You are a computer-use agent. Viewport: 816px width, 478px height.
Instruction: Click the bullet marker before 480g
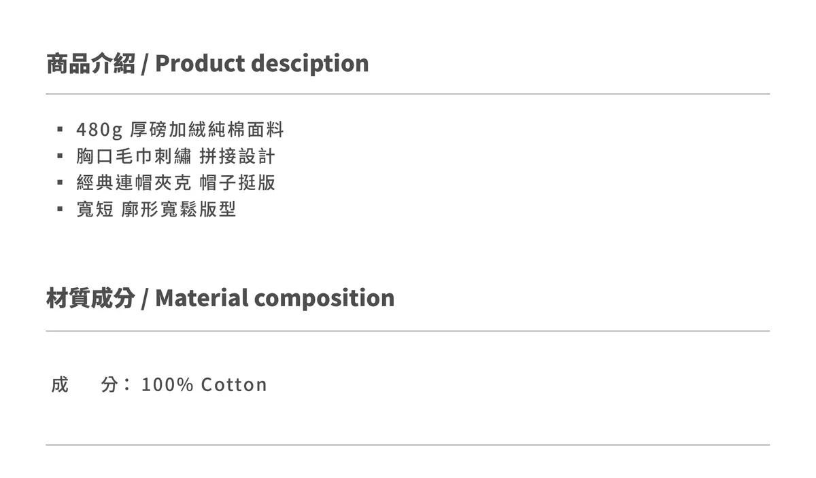(60, 129)
